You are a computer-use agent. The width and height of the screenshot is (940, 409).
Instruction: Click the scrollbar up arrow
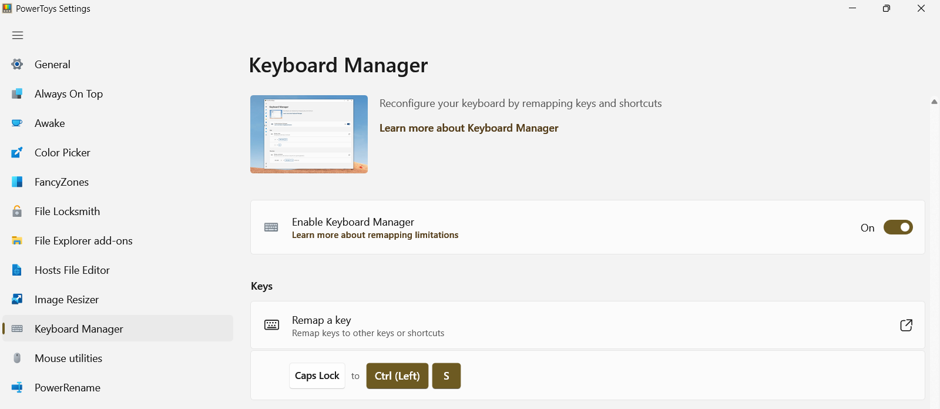pos(934,102)
